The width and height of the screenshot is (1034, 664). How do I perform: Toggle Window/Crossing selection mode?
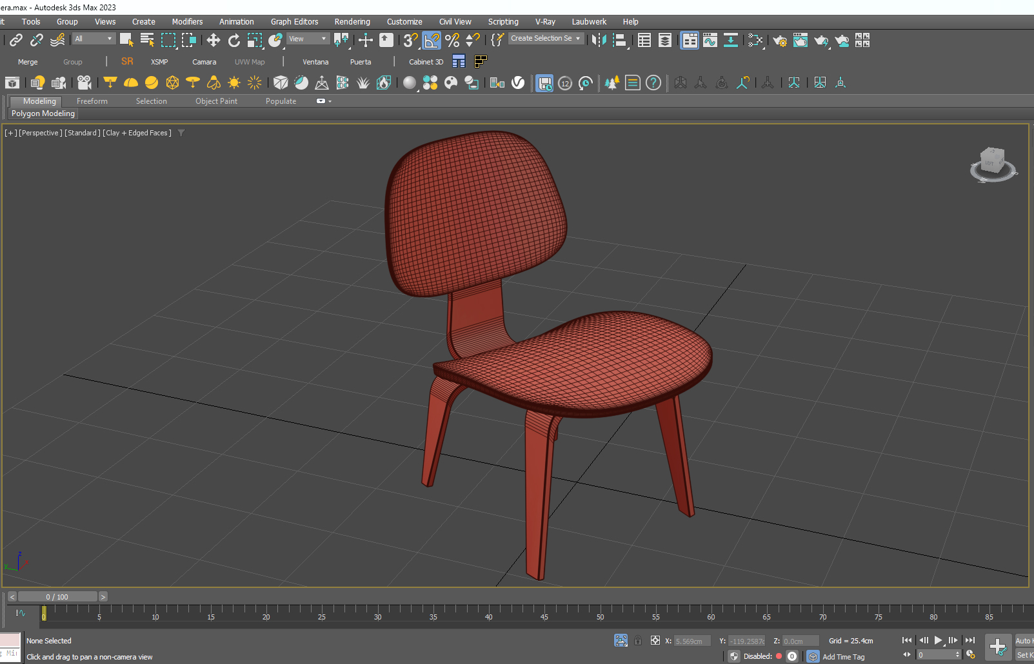(189, 40)
